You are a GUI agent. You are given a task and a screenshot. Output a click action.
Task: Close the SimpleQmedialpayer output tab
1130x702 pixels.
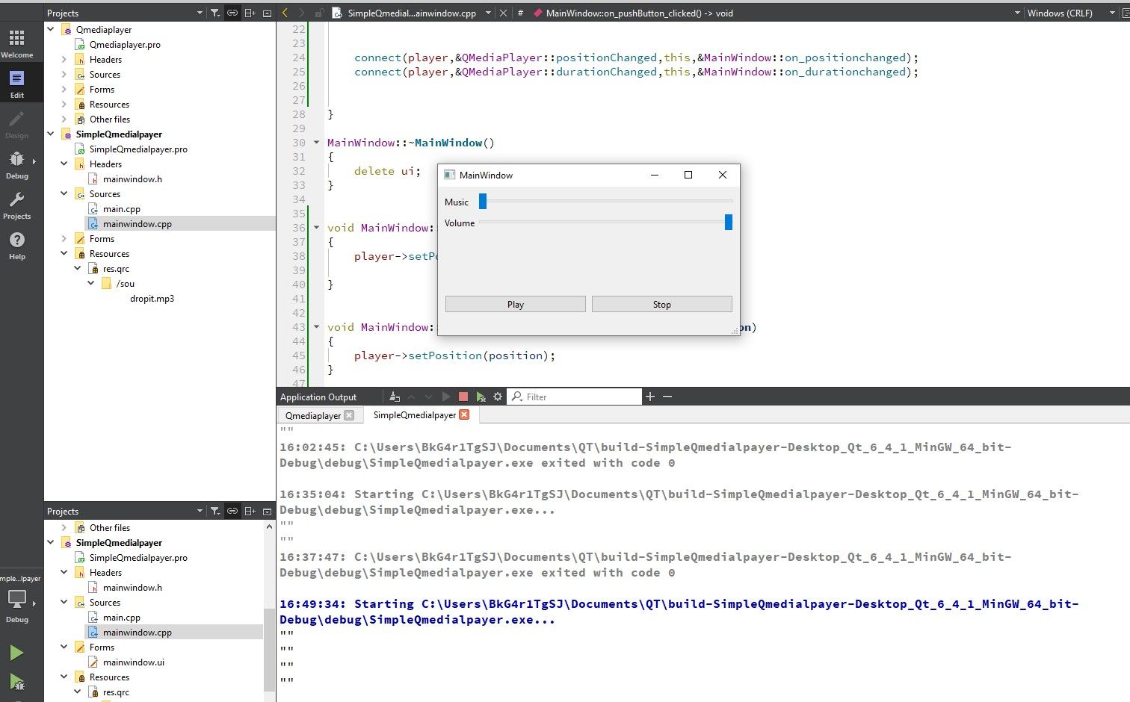click(464, 414)
